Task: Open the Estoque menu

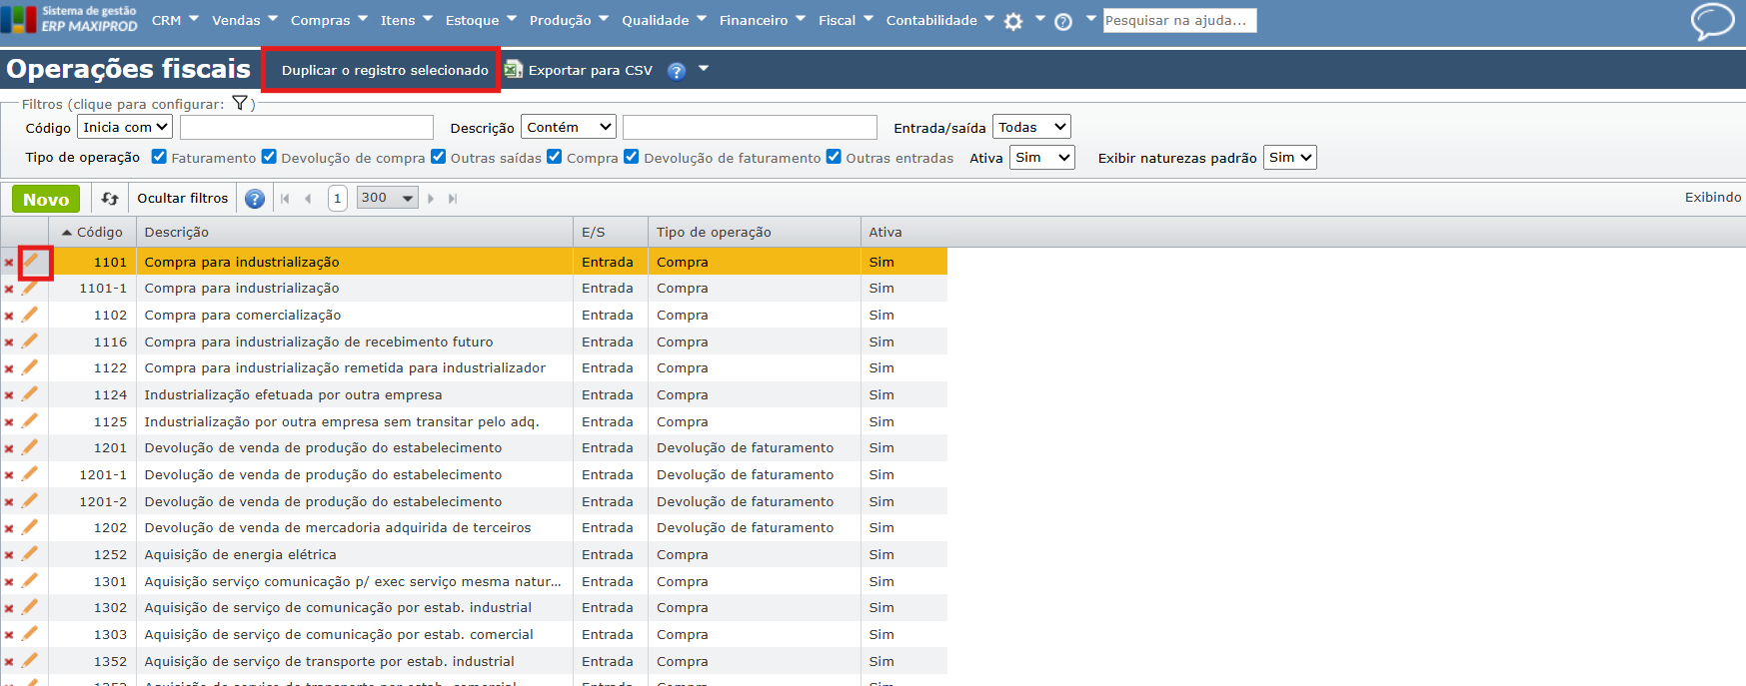Action: (x=480, y=20)
